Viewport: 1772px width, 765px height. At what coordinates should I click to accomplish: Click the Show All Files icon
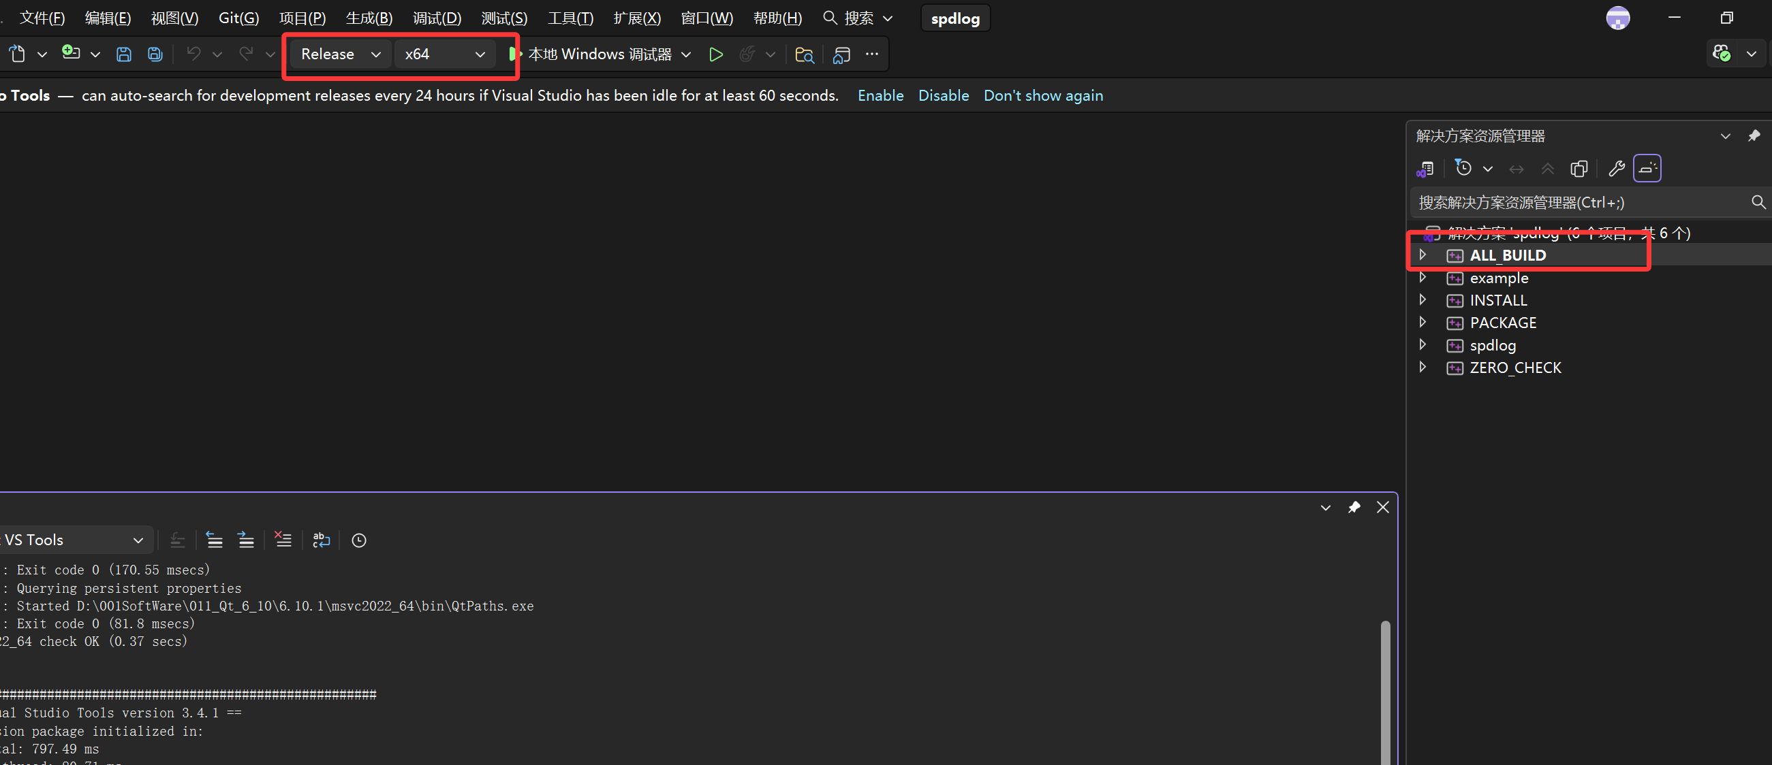click(x=1579, y=169)
